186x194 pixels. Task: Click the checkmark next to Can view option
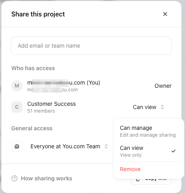pyautogui.click(x=174, y=151)
